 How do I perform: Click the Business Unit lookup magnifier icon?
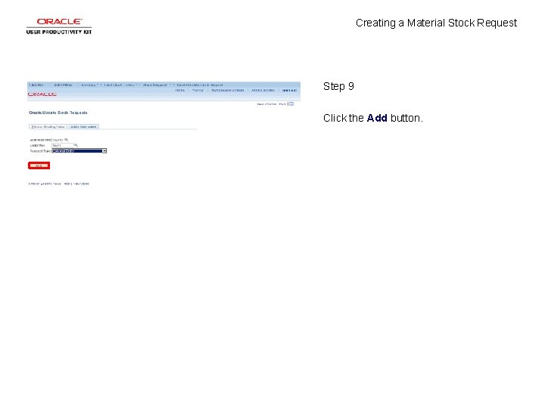(x=66, y=140)
